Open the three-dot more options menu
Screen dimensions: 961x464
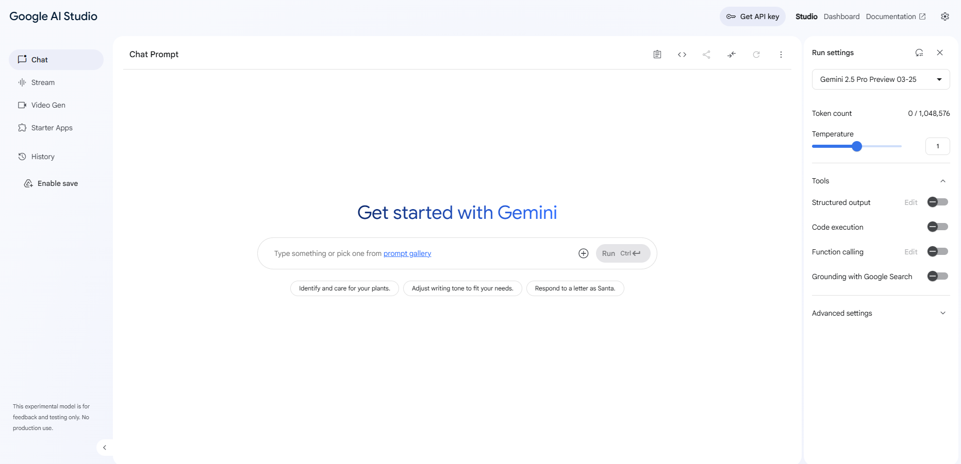(781, 55)
